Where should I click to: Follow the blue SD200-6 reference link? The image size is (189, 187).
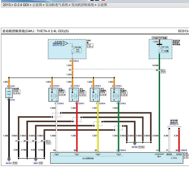174,124
